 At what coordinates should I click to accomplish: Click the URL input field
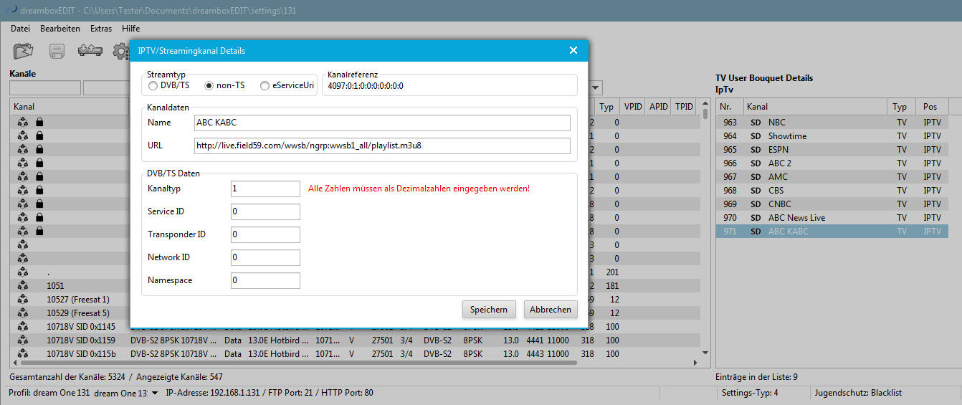coord(382,146)
